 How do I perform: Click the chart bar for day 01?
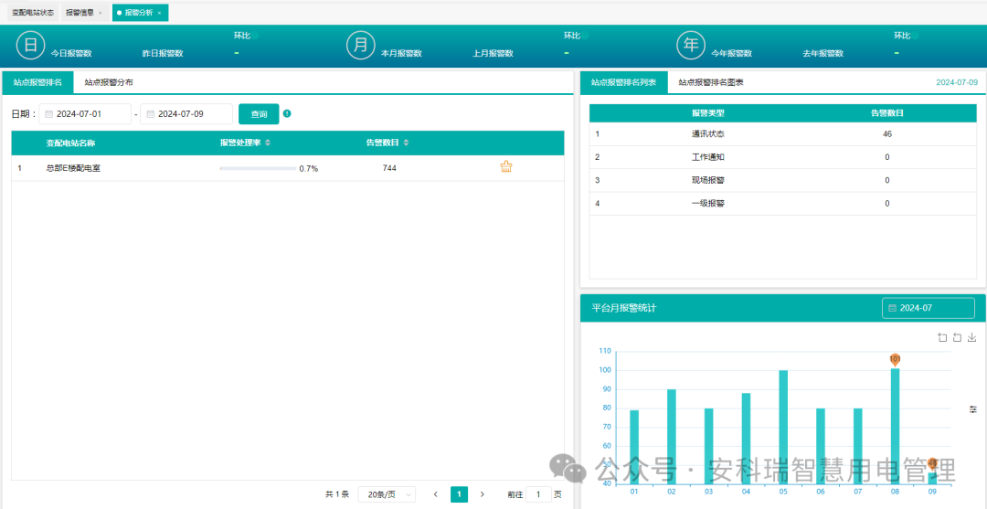(x=634, y=447)
